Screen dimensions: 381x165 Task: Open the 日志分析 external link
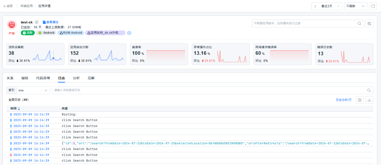(x=343, y=100)
